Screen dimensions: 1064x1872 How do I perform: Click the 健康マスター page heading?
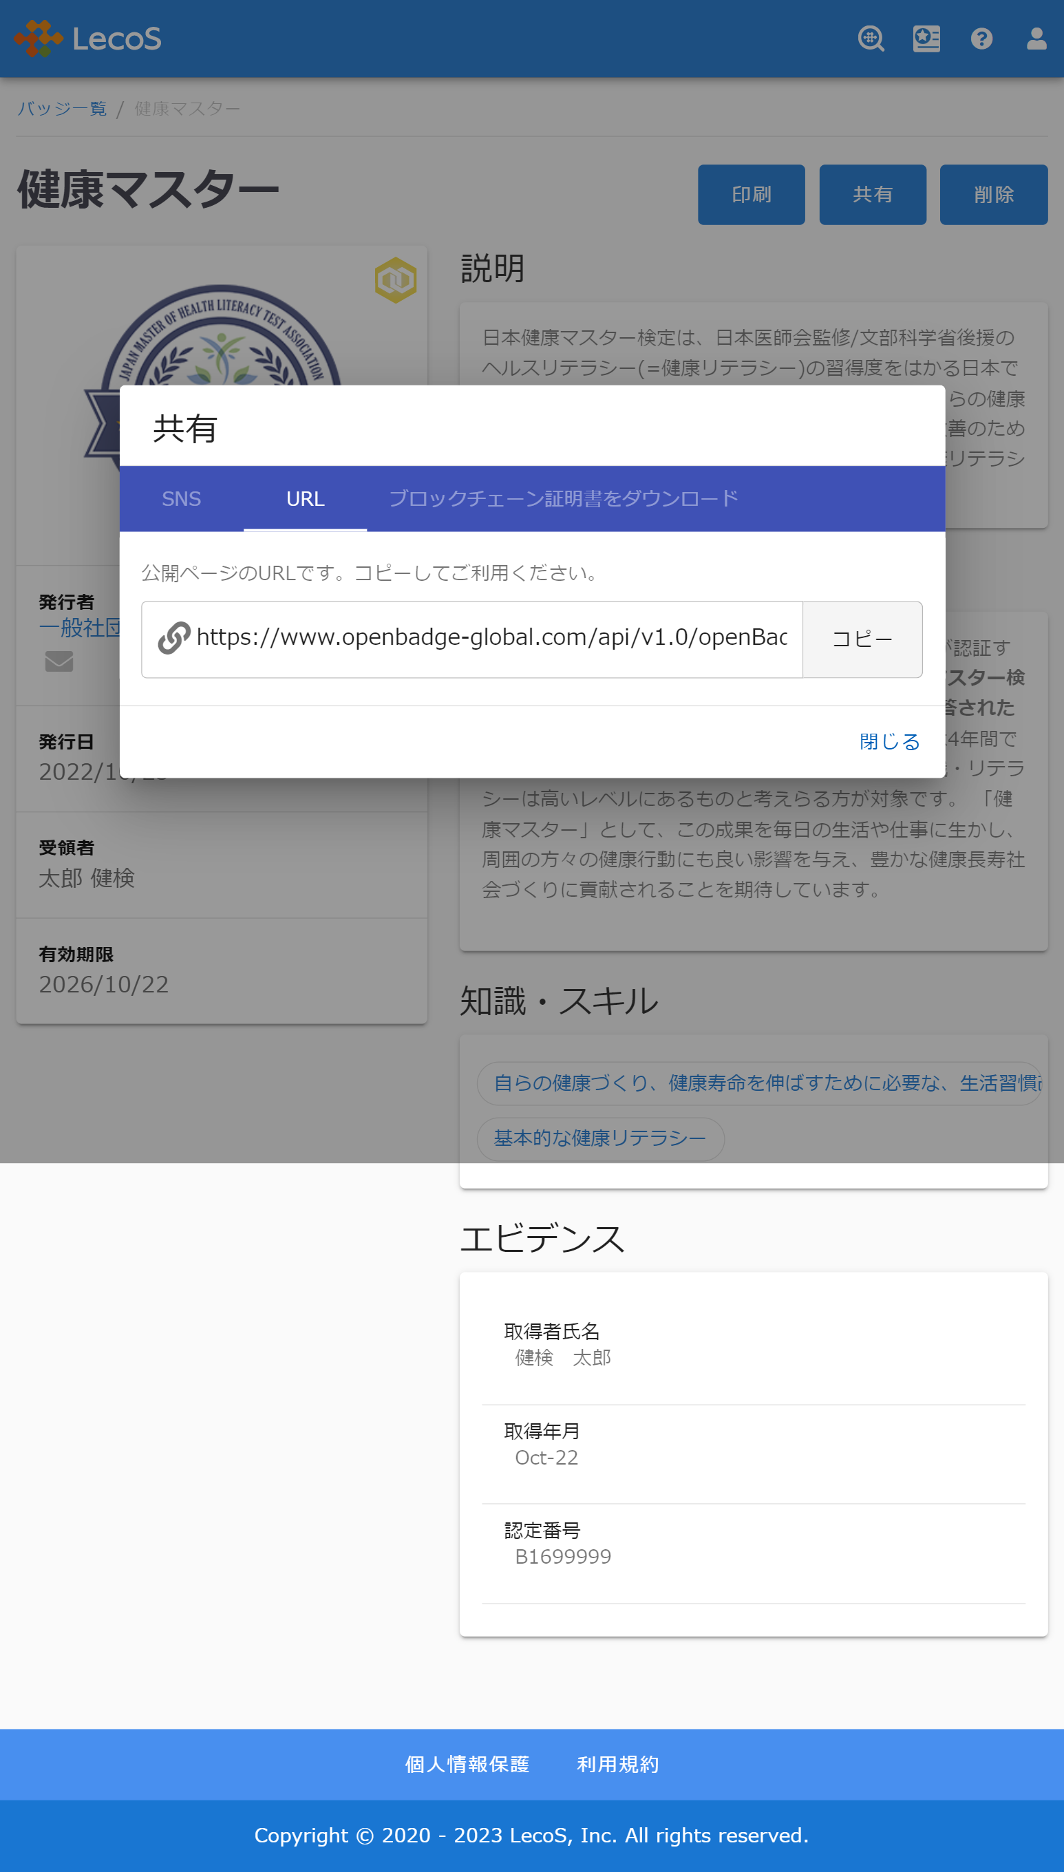click(x=149, y=189)
